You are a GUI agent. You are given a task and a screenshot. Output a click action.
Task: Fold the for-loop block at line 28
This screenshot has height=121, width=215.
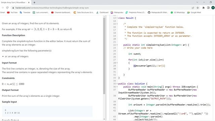(117, 63)
